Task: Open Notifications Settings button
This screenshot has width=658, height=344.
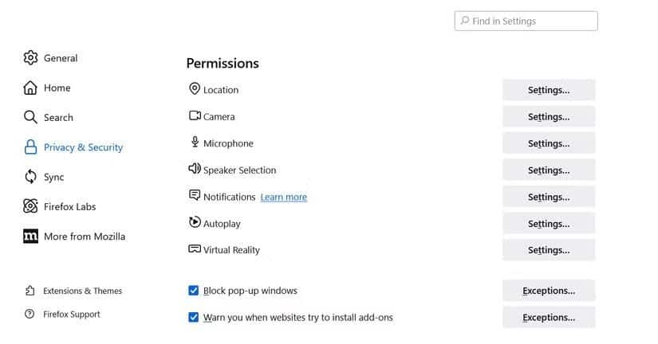Action: (x=549, y=197)
